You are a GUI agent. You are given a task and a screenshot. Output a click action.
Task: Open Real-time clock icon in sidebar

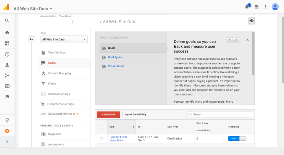7,54
